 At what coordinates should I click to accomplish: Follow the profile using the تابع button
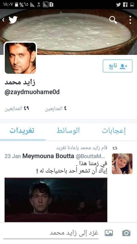(x=117, y=66)
